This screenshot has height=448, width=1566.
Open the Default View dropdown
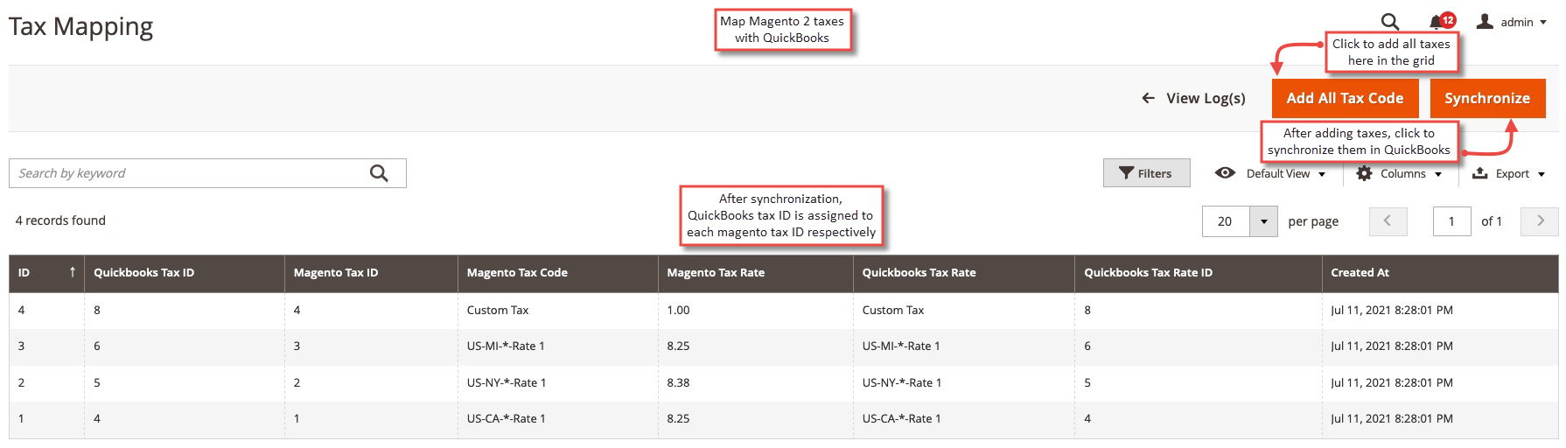click(1270, 173)
